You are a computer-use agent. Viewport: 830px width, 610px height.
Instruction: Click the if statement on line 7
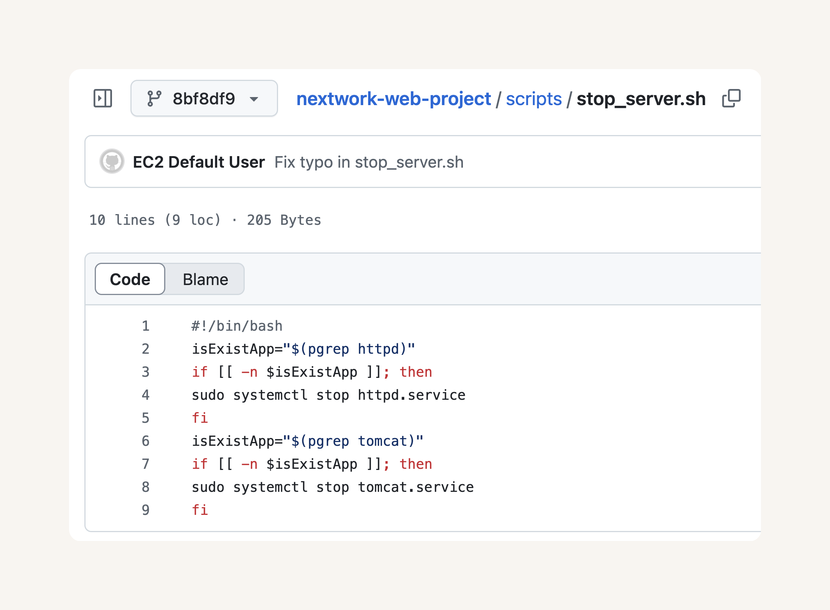(312, 464)
